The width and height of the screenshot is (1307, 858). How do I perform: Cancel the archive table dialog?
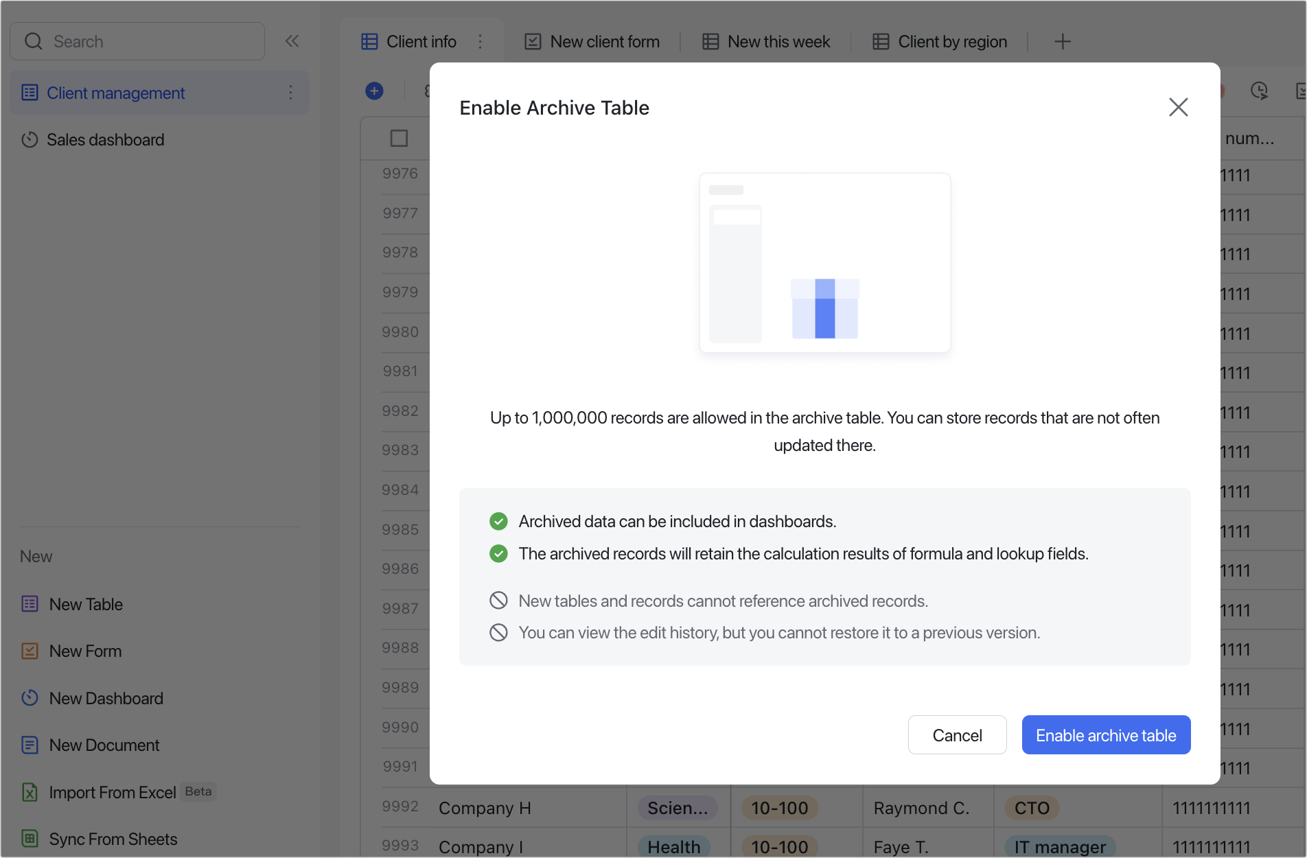pos(957,735)
